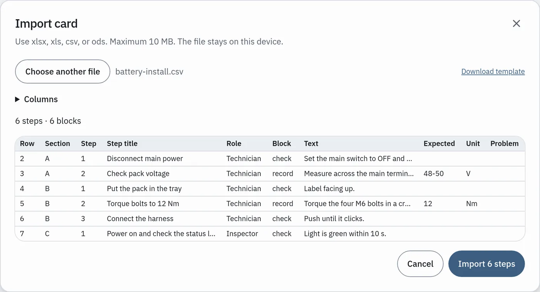Click section C cell
Image resolution: width=540 pixels, height=292 pixels.
(x=47, y=234)
